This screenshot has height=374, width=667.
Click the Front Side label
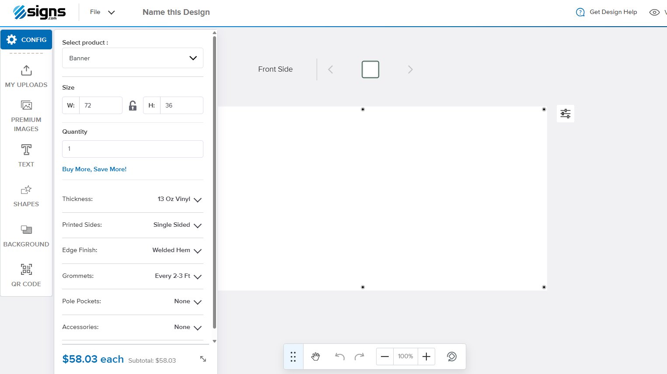[x=276, y=69]
